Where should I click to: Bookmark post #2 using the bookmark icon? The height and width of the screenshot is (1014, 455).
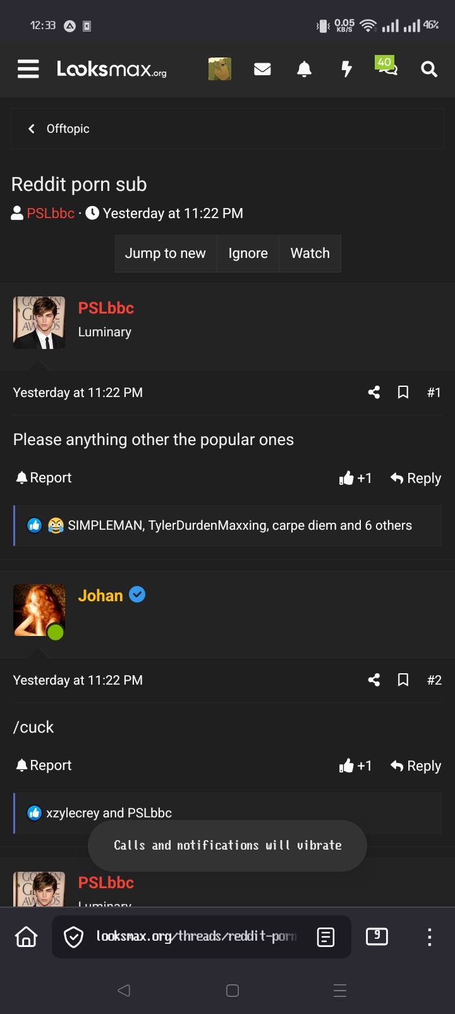[403, 680]
